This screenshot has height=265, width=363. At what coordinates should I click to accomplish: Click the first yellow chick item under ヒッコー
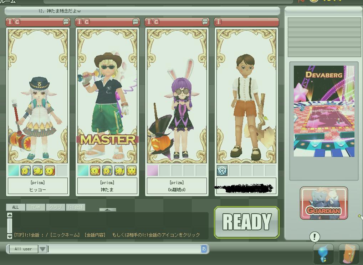[x=26, y=171]
